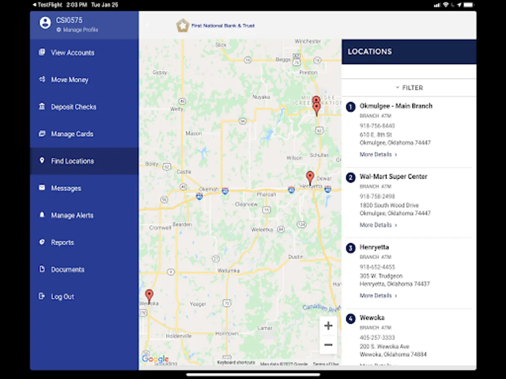
Task: Return to TestFlight from status bar
Action: pos(47,5)
